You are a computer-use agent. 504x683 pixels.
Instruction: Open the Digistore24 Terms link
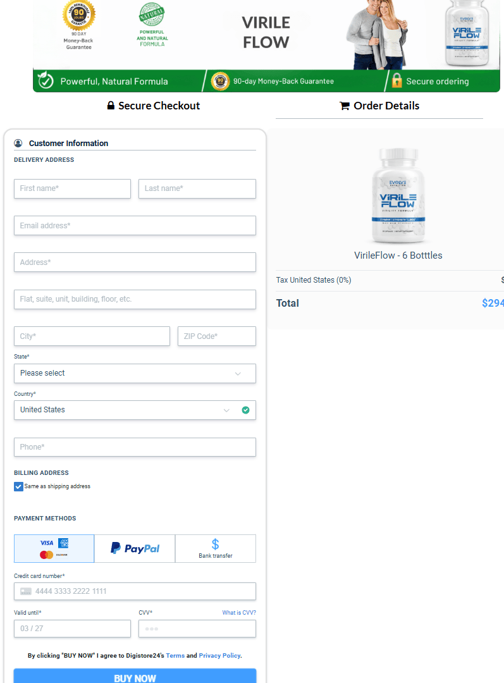click(x=175, y=656)
